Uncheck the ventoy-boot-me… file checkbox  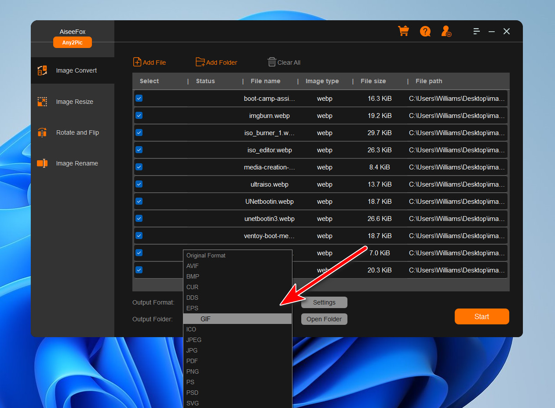pos(139,235)
